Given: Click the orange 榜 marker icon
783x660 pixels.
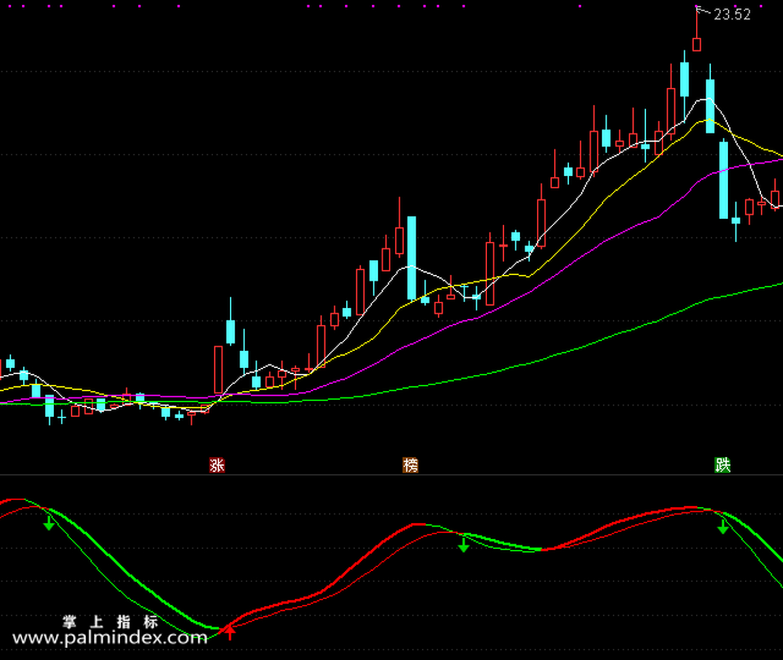Looking at the screenshot, I should click(x=410, y=465).
